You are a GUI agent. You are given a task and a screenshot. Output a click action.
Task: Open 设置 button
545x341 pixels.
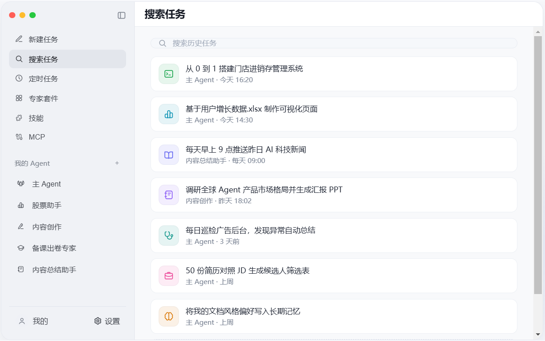[x=107, y=321]
